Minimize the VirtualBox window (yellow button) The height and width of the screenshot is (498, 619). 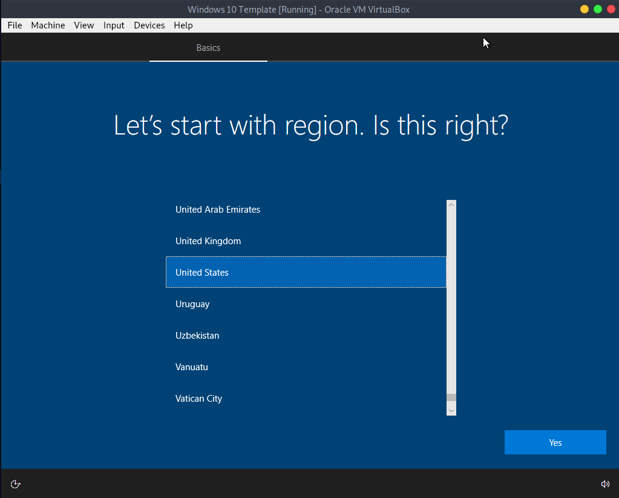(x=585, y=9)
